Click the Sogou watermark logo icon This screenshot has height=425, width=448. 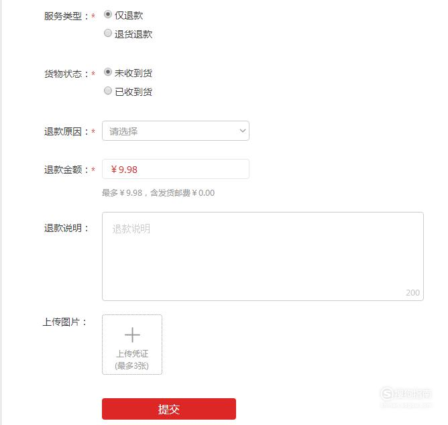click(x=387, y=394)
